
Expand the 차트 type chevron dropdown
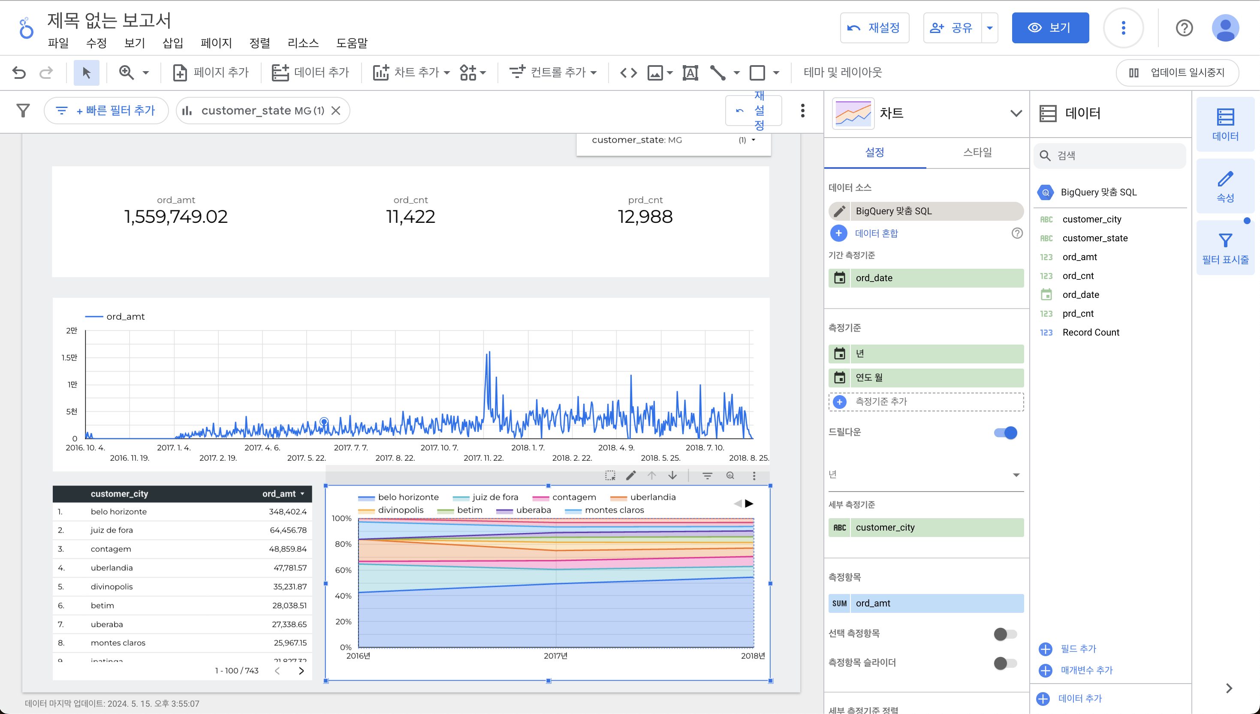coord(1016,113)
